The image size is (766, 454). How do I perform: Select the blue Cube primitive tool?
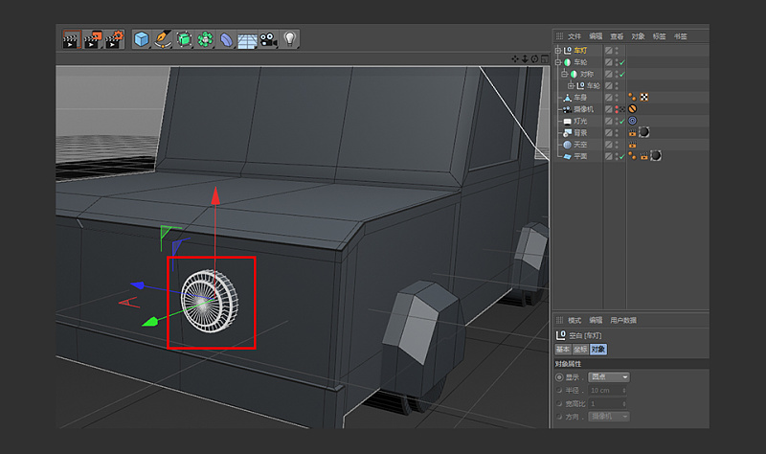[x=141, y=39]
